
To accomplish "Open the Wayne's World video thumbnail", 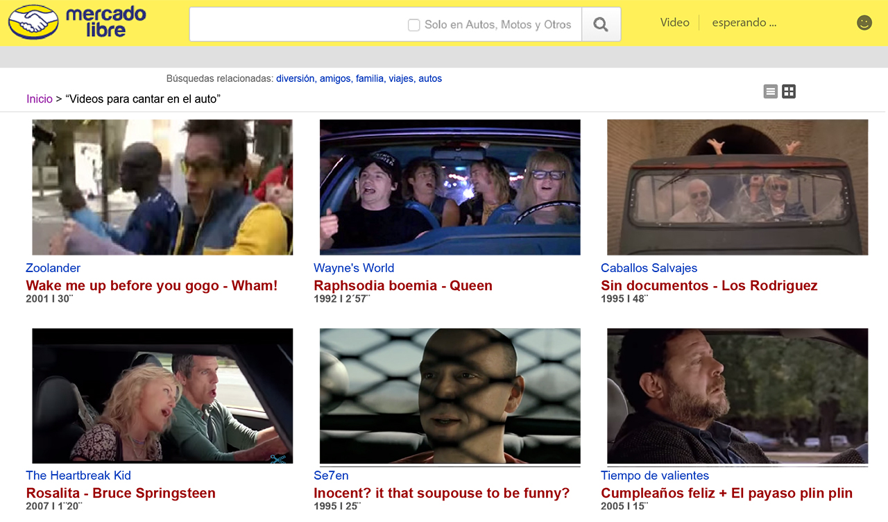I will click(x=450, y=187).
